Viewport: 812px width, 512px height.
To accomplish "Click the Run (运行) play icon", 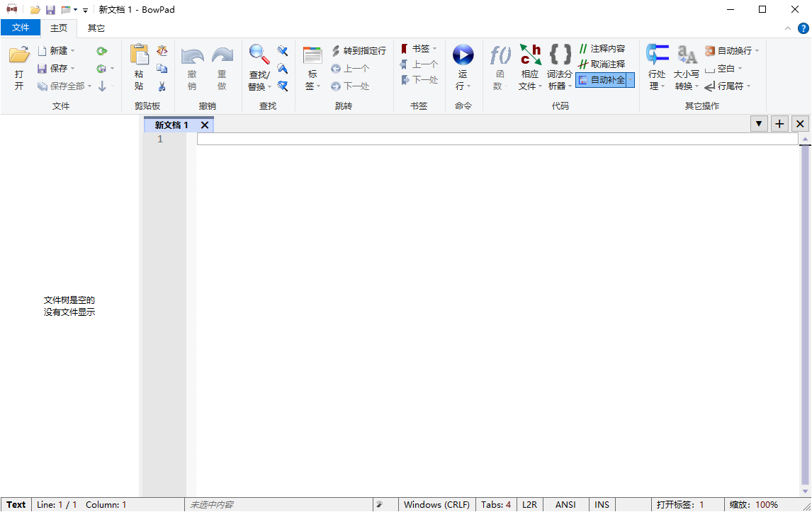I will coord(463,55).
